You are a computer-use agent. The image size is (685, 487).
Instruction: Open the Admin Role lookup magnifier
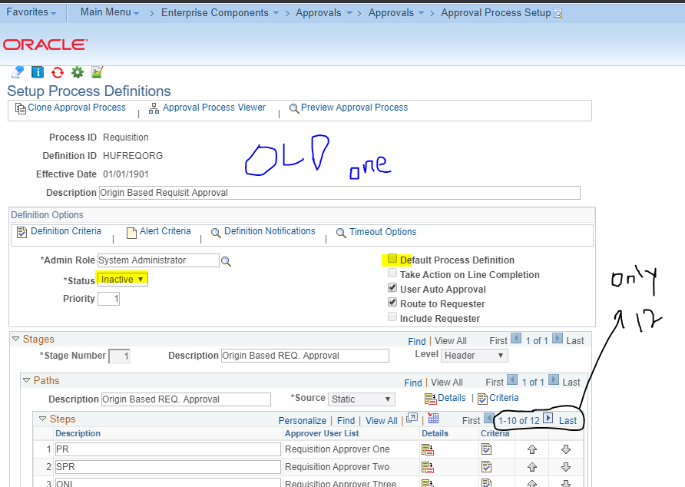tap(226, 260)
